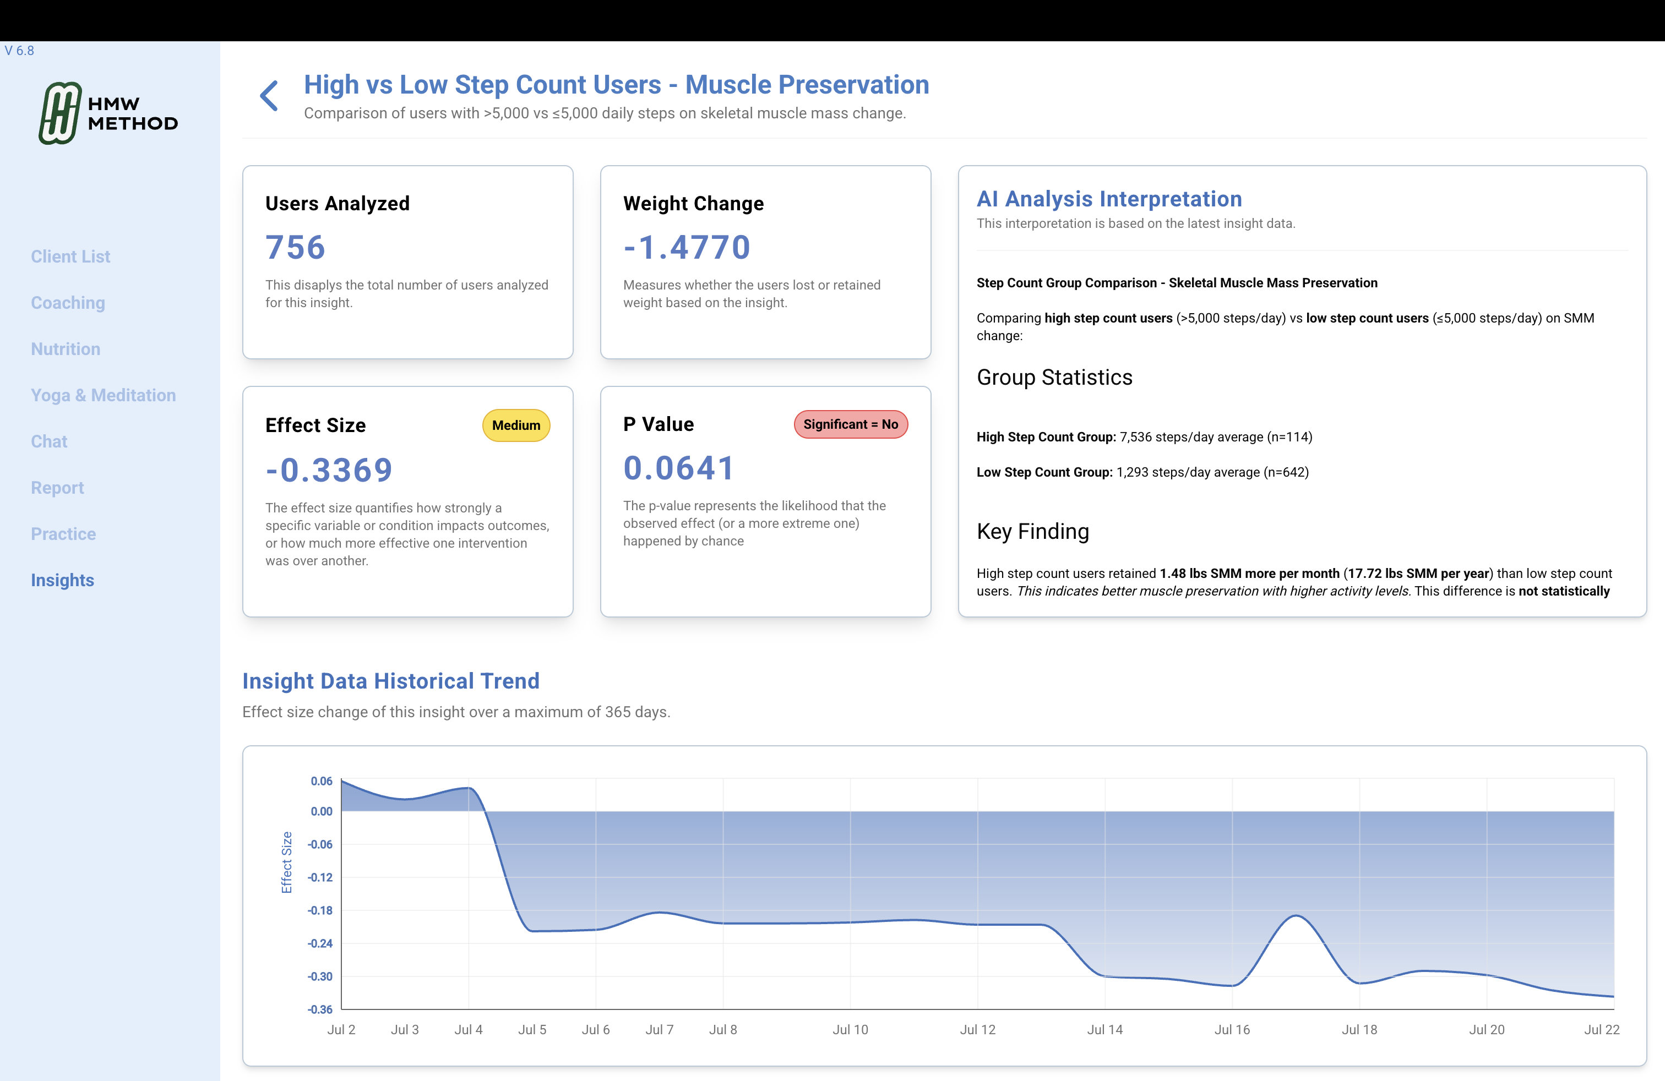Open the Practice section
The height and width of the screenshot is (1081, 1665).
click(63, 533)
